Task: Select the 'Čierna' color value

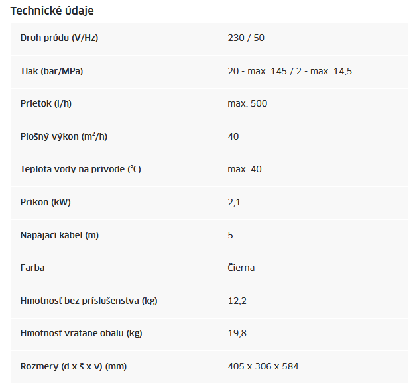Action: click(241, 268)
